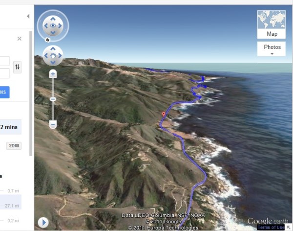This screenshot has height=231, width=293.
Task: Pan down with the hand joystick arrow
Action: pos(53,63)
